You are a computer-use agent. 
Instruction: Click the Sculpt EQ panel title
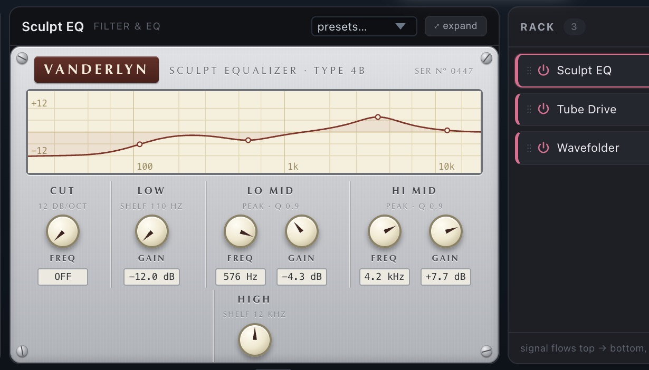[x=53, y=26]
